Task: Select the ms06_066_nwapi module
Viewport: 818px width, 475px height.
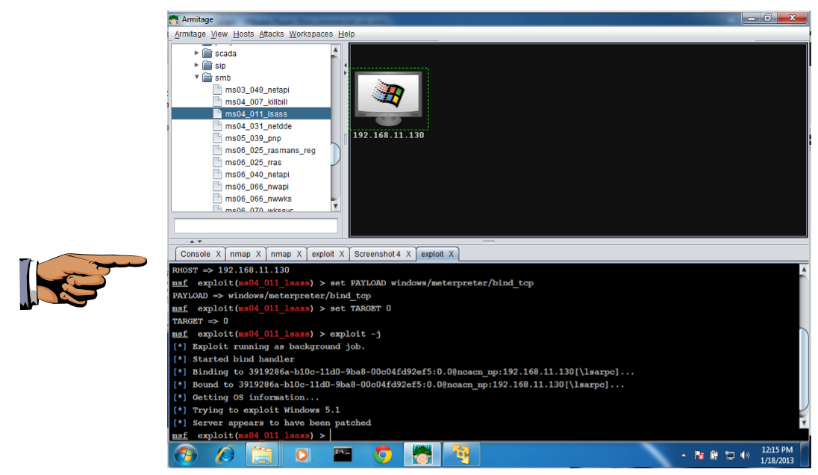Action: coord(257,187)
